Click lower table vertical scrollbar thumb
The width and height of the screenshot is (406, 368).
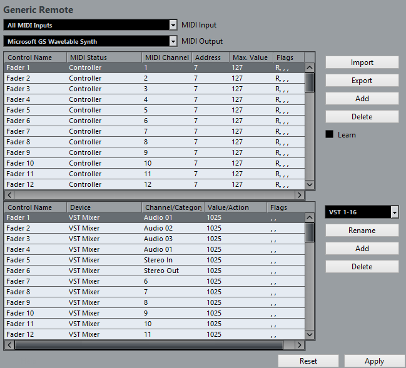310,232
